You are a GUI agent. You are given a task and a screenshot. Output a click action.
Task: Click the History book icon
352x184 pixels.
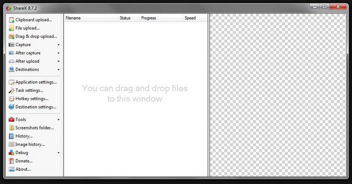coord(11,136)
